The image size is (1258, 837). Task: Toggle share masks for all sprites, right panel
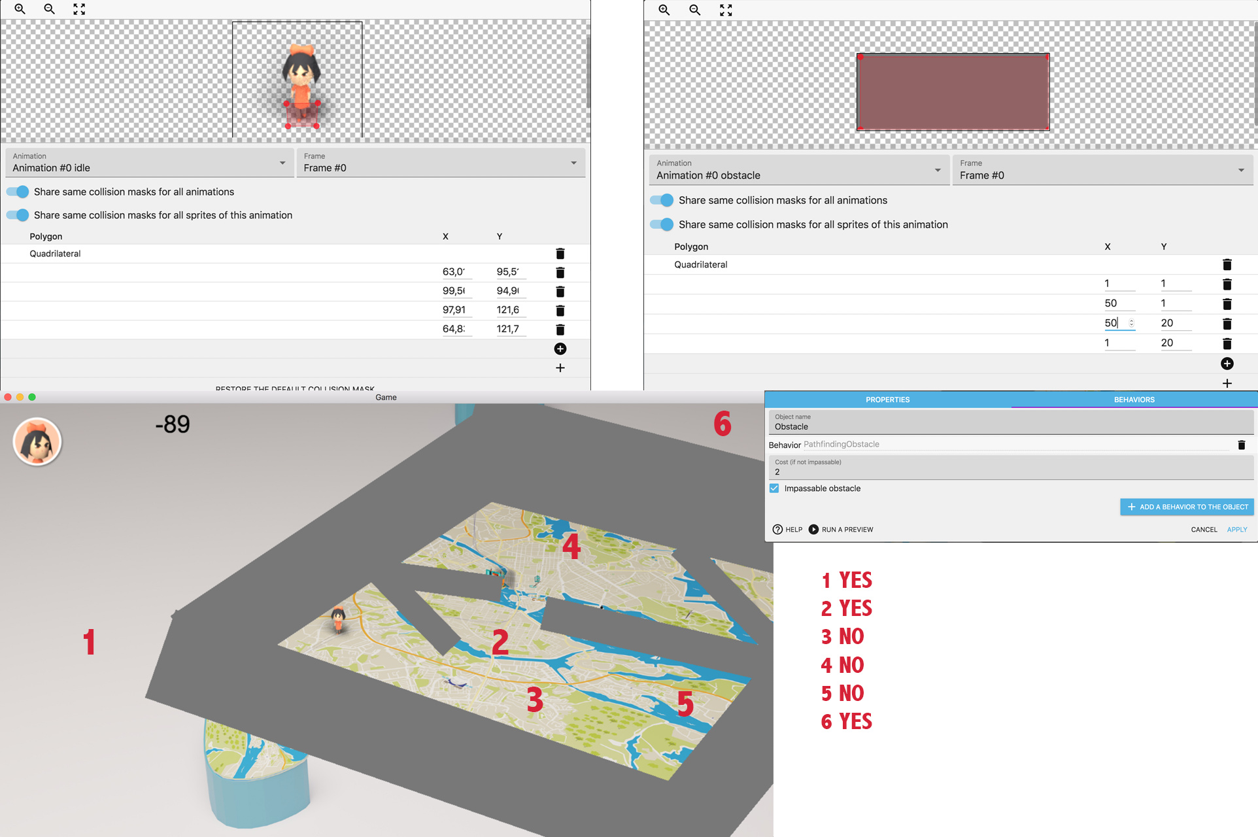point(662,224)
